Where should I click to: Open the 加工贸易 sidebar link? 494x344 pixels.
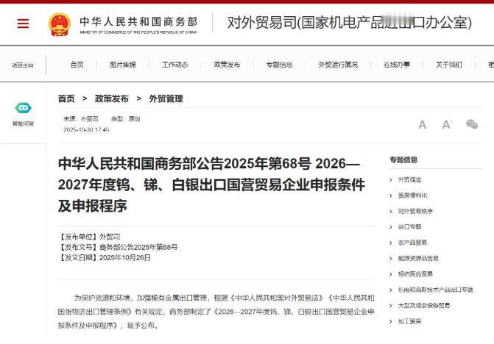(x=409, y=321)
